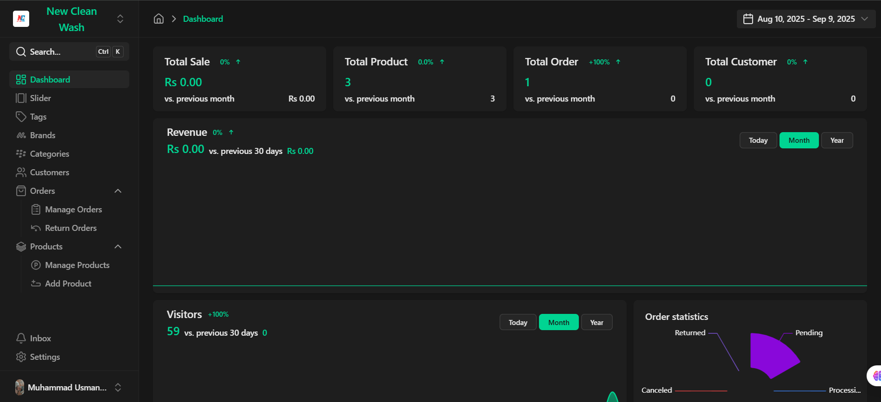Click the Orders shopping bag icon

point(21,191)
